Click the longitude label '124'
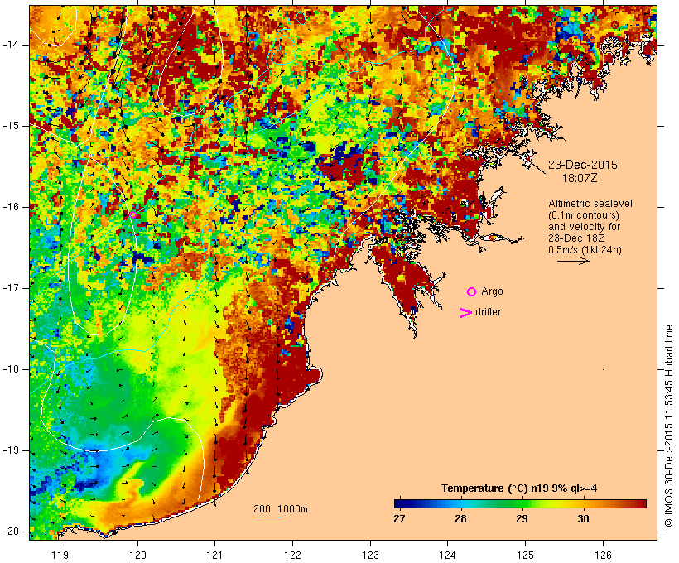Image resolution: width=679 pixels, height=563 pixels. click(448, 555)
